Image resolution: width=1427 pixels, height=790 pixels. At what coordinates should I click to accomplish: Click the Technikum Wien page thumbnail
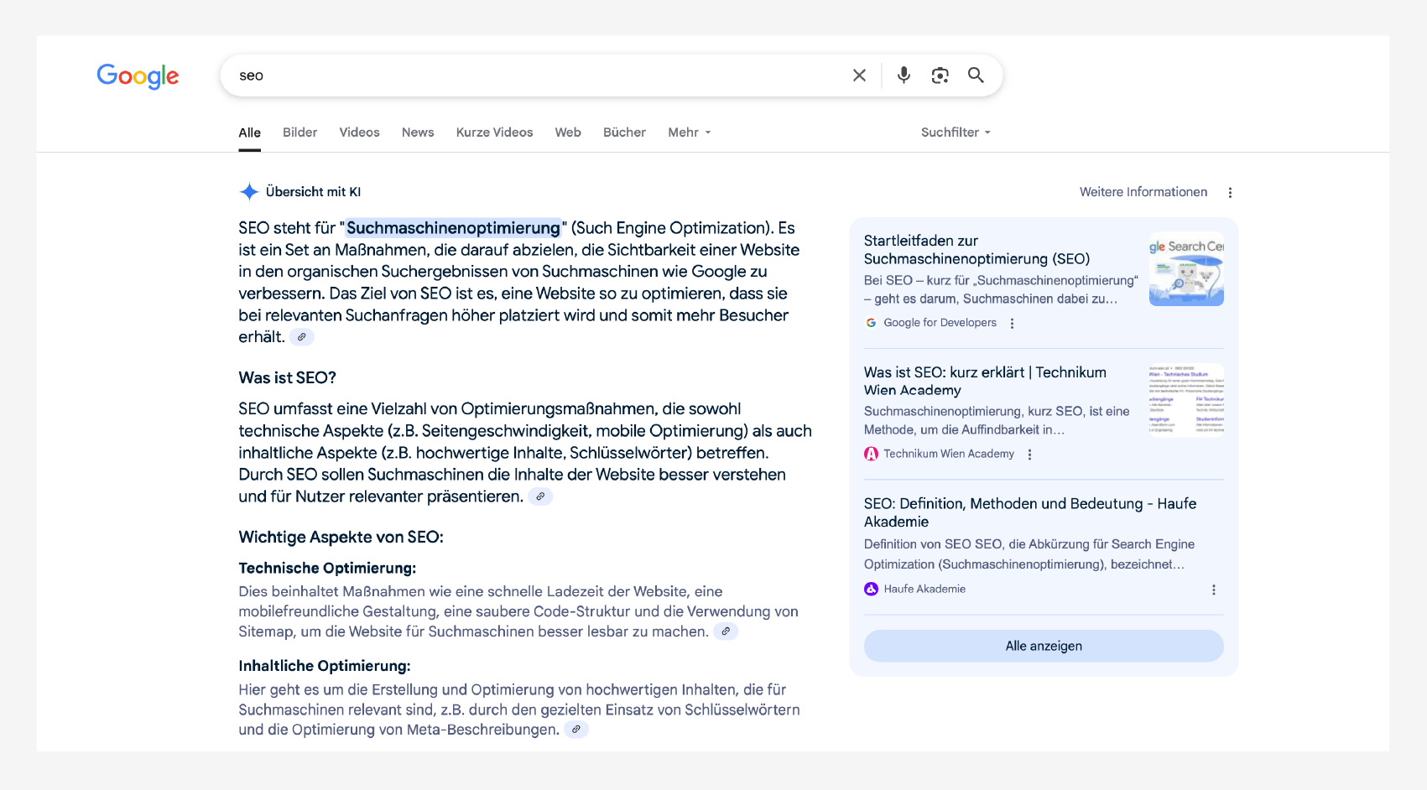(1186, 400)
